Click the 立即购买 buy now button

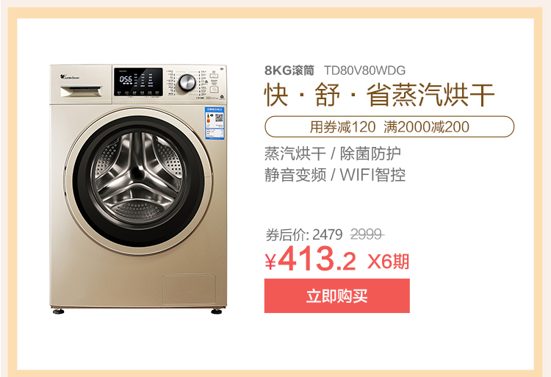point(336,295)
